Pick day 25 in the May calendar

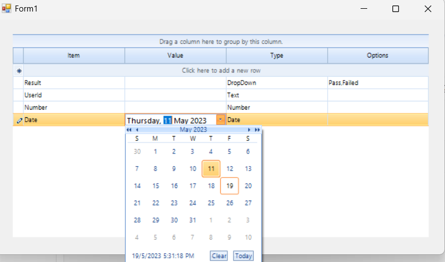211,203
